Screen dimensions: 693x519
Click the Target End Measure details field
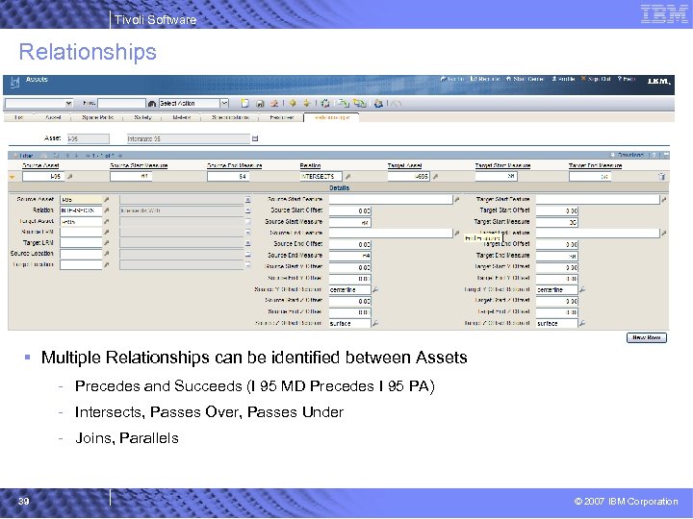click(557, 256)
